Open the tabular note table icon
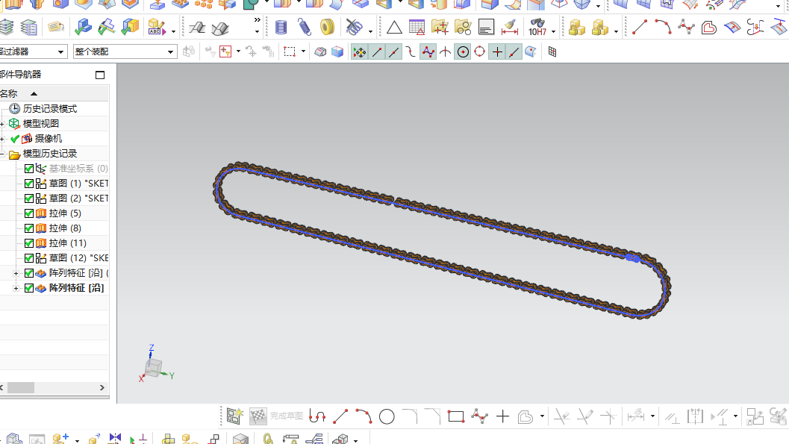This screenshot has height=444, width=789. [417, 27]
